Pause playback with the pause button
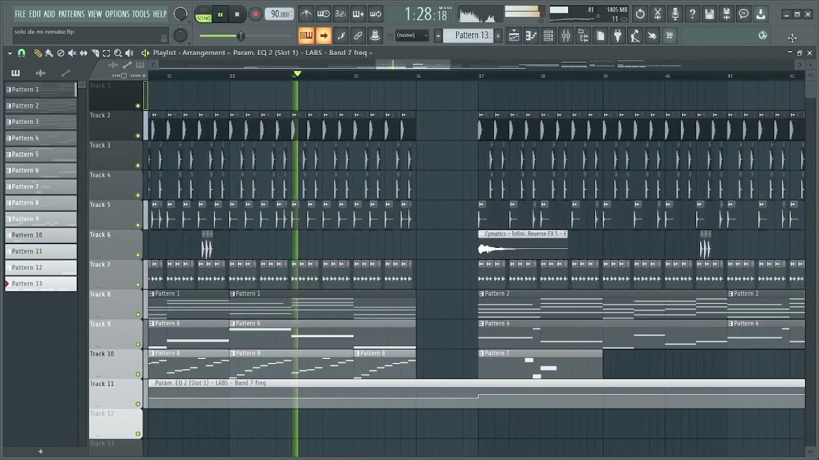This screenshot has width=819, height=460. (220, 14)
